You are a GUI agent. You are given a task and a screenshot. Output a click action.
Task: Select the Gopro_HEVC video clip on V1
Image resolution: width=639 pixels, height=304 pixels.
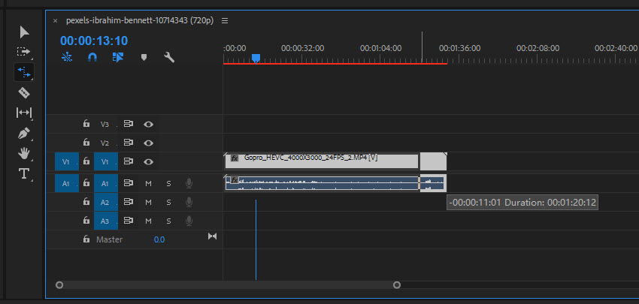[322, 161]
